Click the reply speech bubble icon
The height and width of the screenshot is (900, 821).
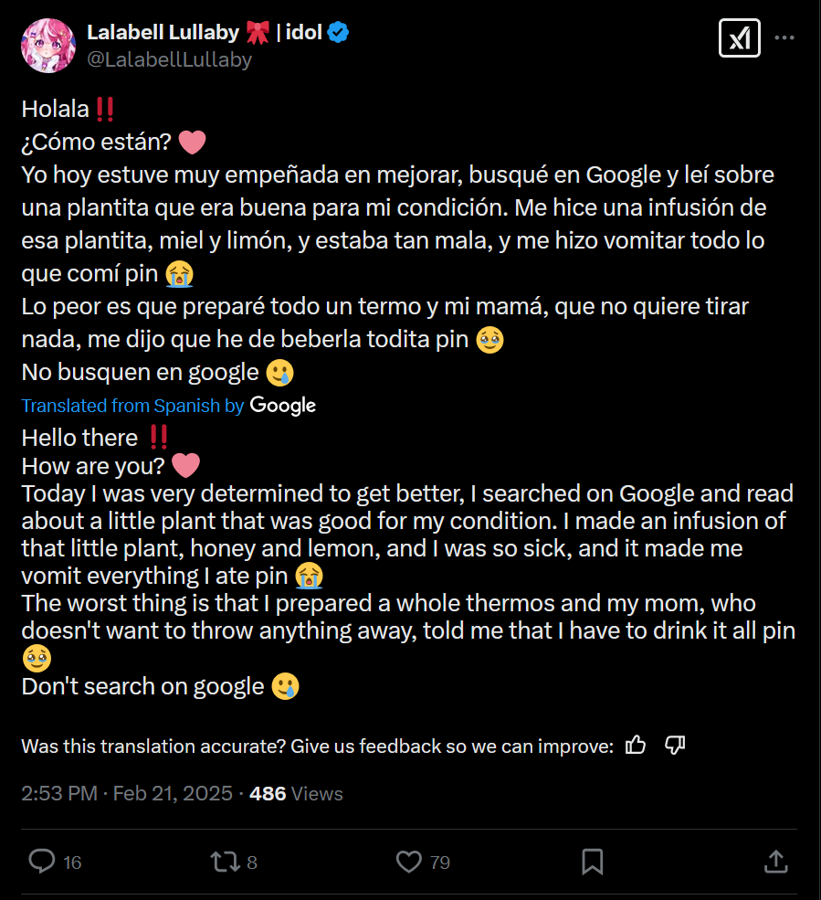[x=42, y=861]
